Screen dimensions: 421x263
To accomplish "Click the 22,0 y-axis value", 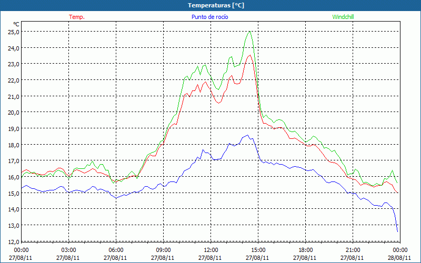I will coord(13,80).
